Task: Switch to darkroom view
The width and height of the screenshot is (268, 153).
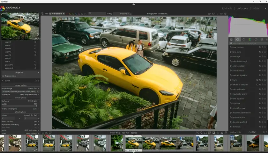Action: (x=242, y=8)
